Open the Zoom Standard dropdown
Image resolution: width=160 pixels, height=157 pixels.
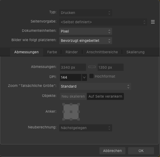click(95, 86)
